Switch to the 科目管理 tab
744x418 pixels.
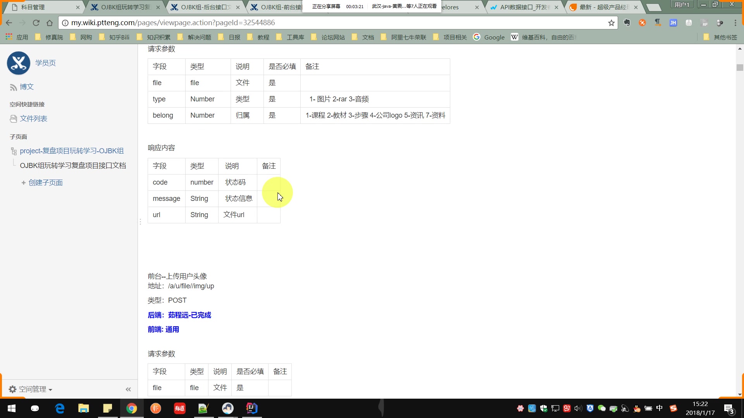33,7
